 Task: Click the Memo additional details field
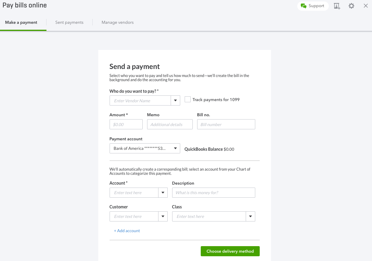pos(170,124)
